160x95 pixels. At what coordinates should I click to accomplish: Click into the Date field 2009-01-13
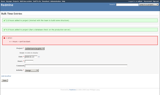[x=31, y=57]
